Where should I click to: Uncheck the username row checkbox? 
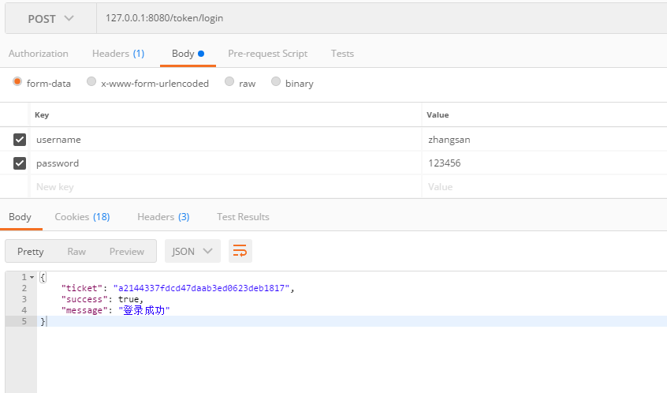(x=20, y=140)
